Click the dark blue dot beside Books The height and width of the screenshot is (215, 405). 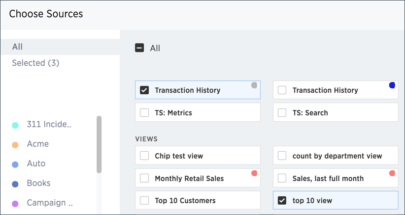[15, 184]
